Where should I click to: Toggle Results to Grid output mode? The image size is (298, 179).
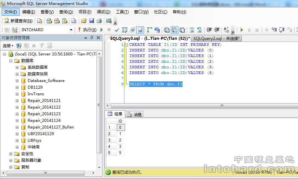pos(174,30)
